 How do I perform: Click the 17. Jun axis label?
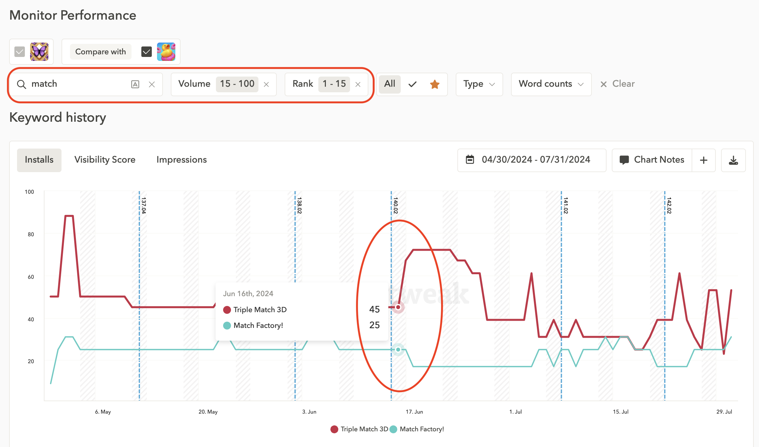[414, 412]
